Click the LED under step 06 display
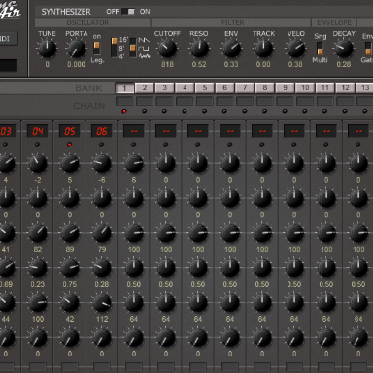The image size is (373, 373). 102,145
